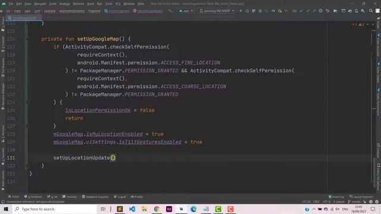
Task: Open Google Chrome from the taskbar
Action: 157,209
